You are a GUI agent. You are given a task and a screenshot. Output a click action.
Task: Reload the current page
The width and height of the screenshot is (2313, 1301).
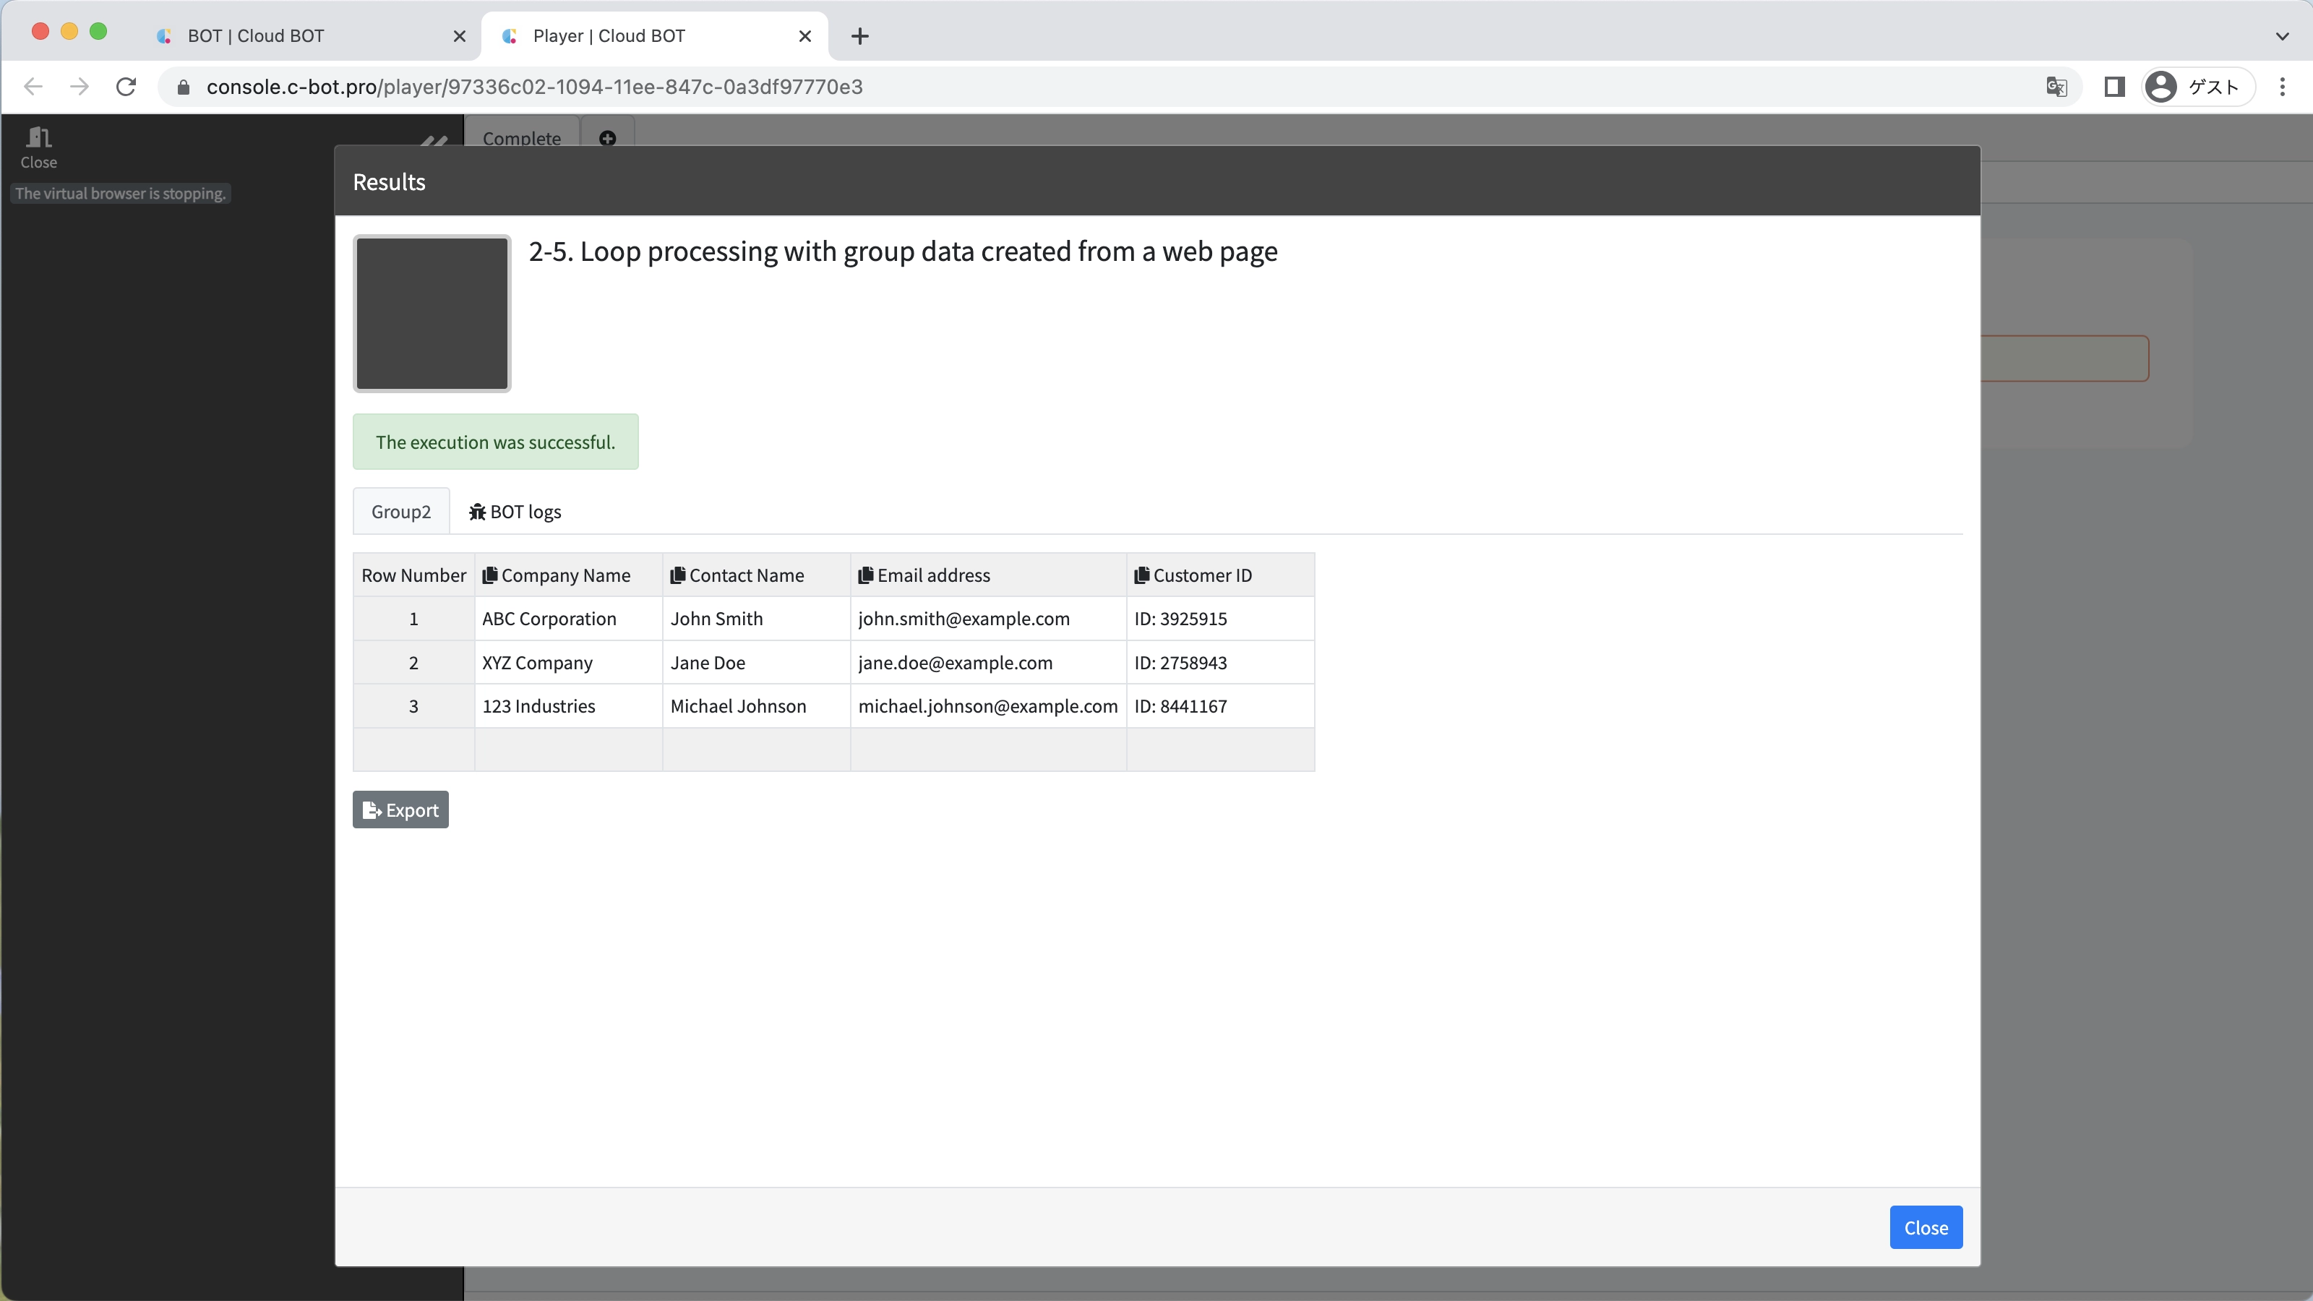tap(126, 87)
